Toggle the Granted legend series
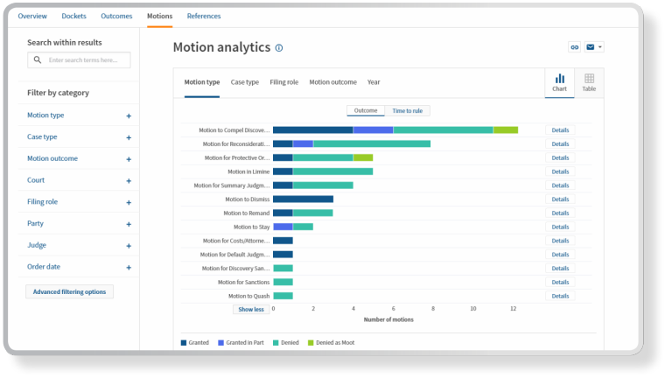This screenshot has height=378, width=672. tap(194, 342)
